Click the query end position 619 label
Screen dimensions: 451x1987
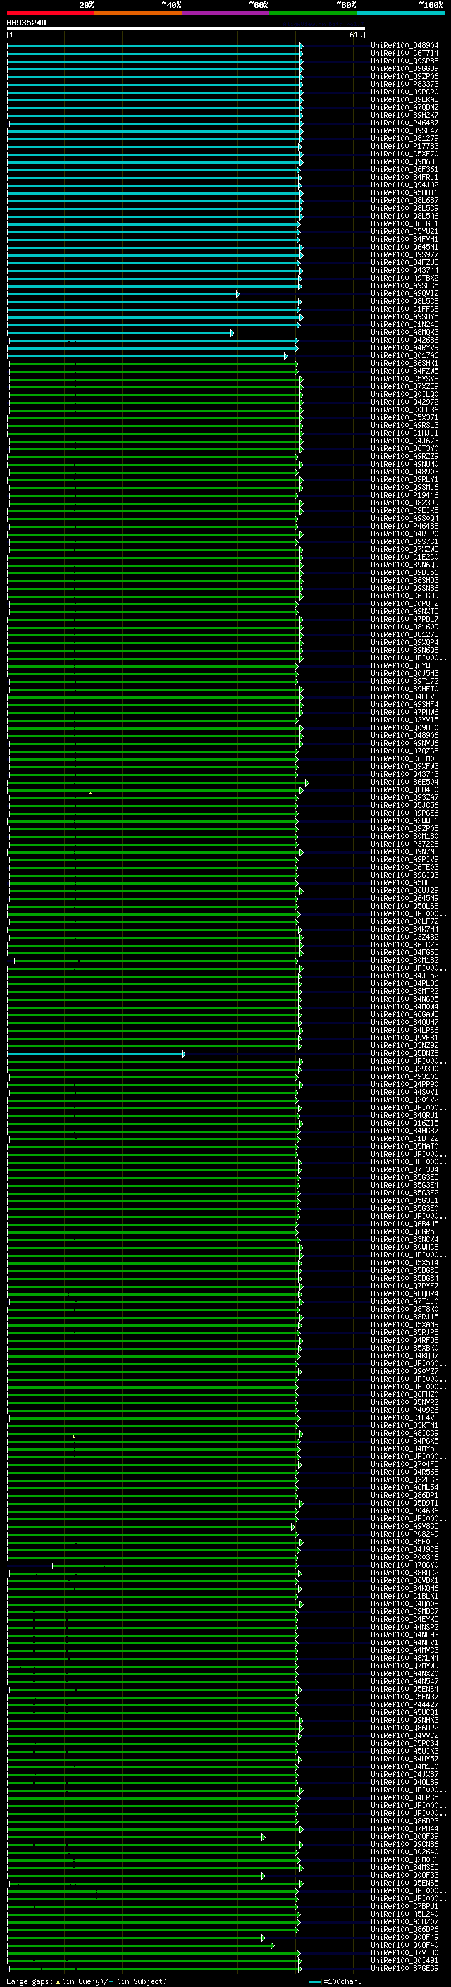356,35
